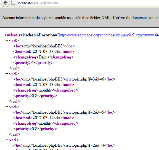Click the loc line with viewtopic.php?f=2&t=4
The image size is (159, 150).
click(x=64, y=145)
